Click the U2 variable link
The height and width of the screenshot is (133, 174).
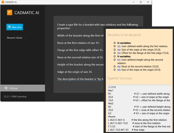[x=119, y=50]
